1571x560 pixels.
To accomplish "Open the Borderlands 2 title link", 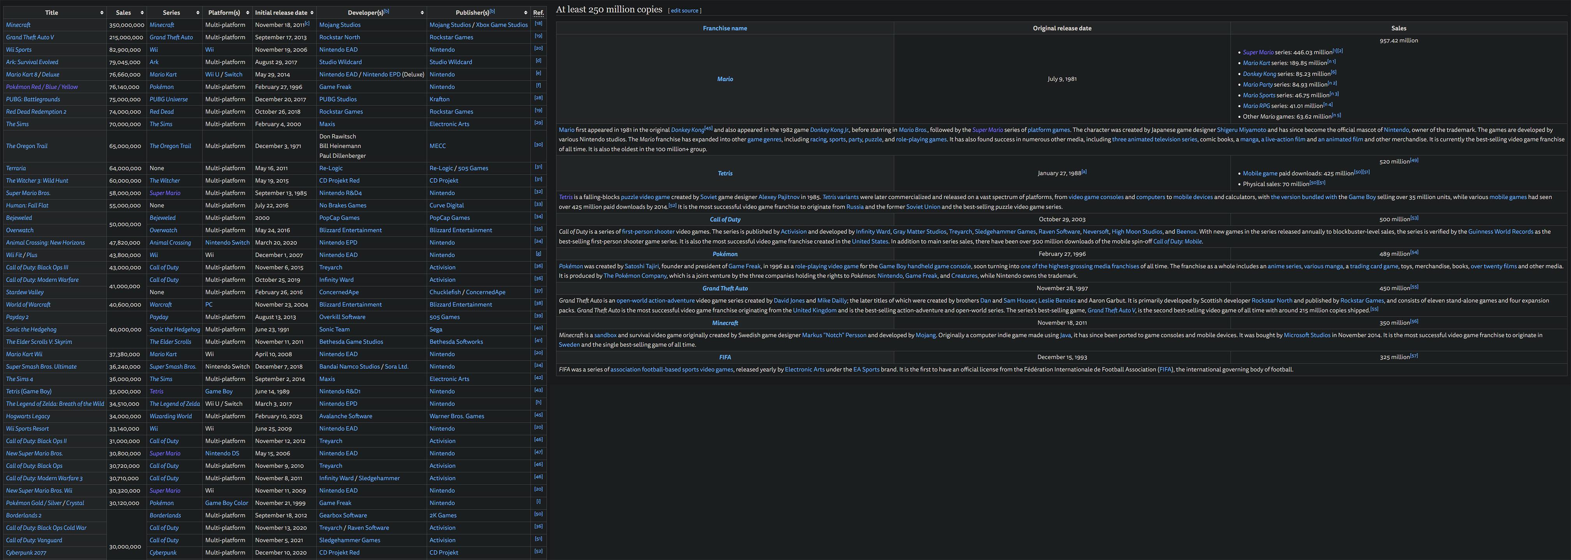I will point(24,516).
